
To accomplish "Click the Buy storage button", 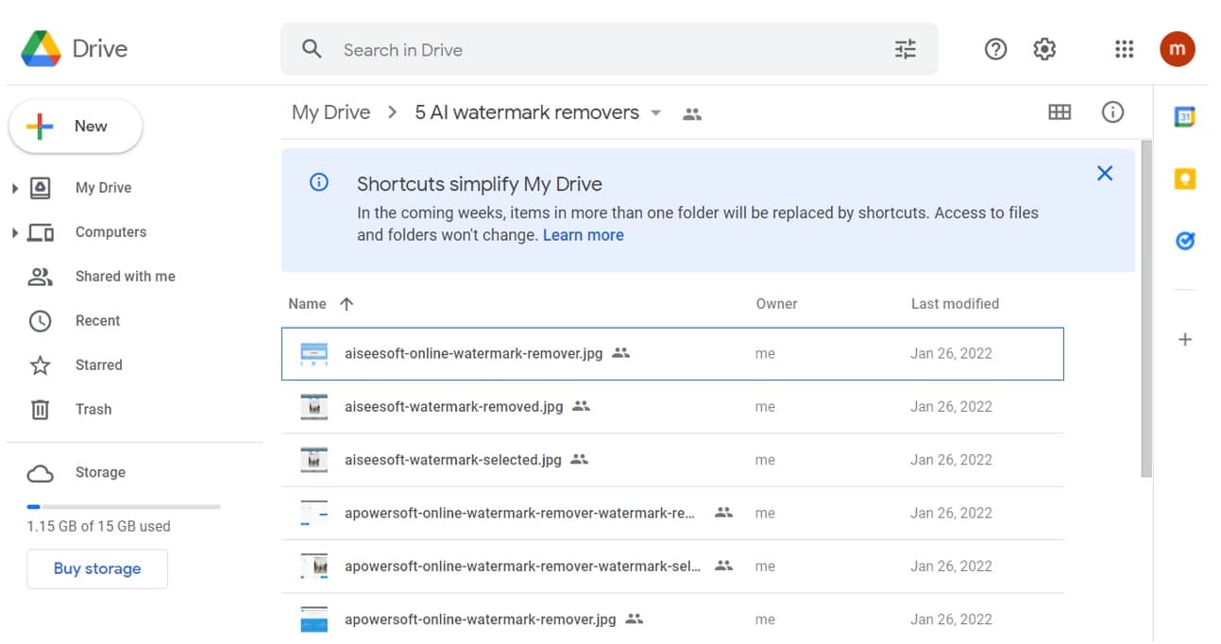I will (x=97, y=568).
